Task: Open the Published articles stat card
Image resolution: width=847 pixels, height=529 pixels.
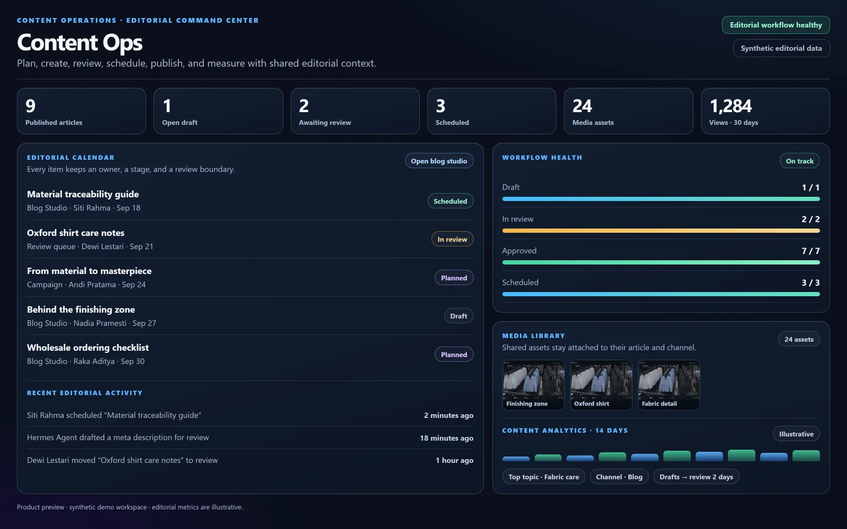Action: [82, 111]
